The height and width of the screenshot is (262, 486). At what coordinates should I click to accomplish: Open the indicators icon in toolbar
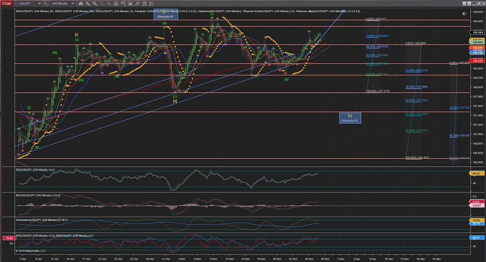pyautogui.click(x=130, y=3)
